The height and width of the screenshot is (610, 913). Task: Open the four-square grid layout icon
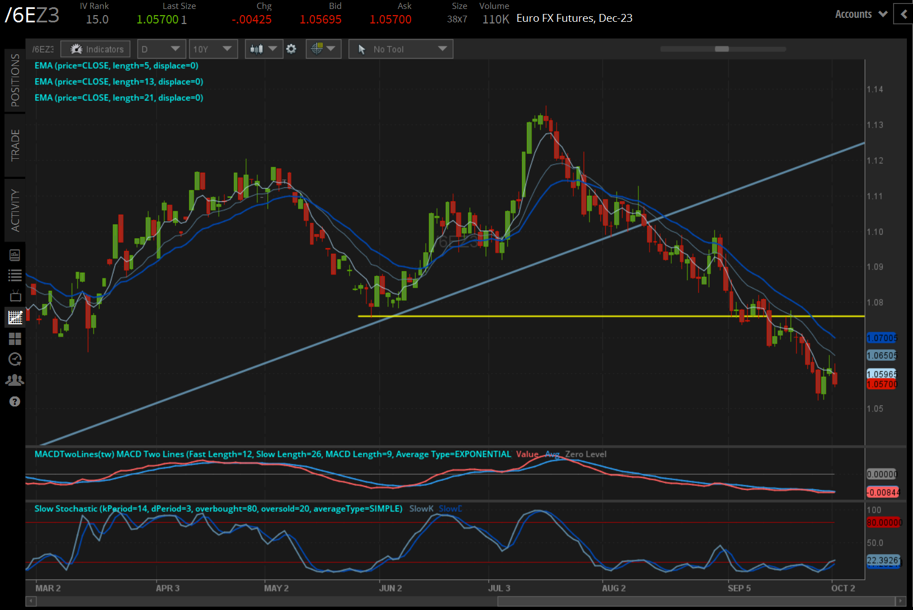coord(15,339)
